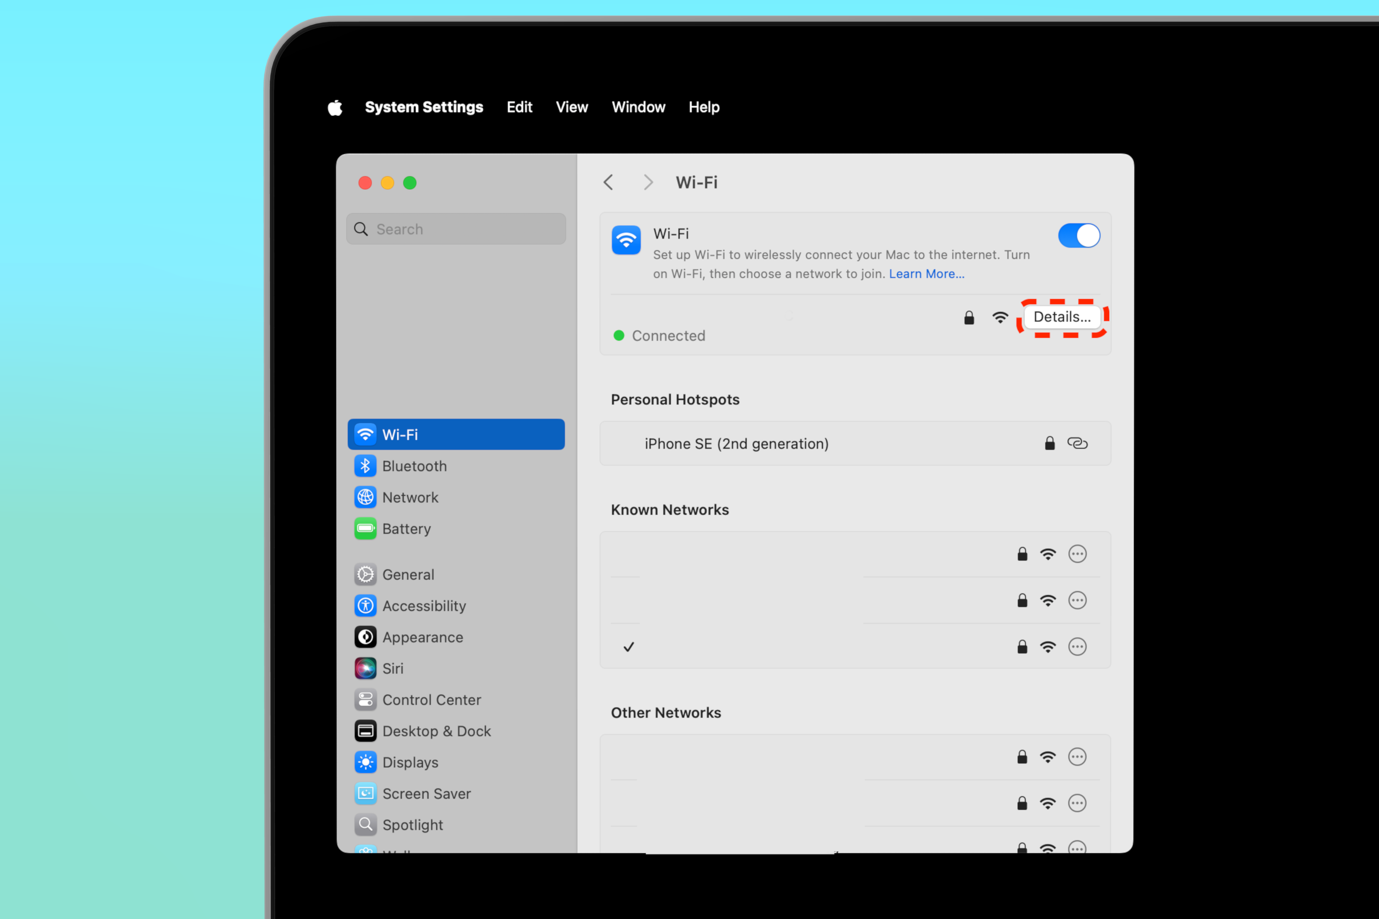Open more options for first other network
The height and width of the screenshot is (919, 1379).
point(1077,757)
